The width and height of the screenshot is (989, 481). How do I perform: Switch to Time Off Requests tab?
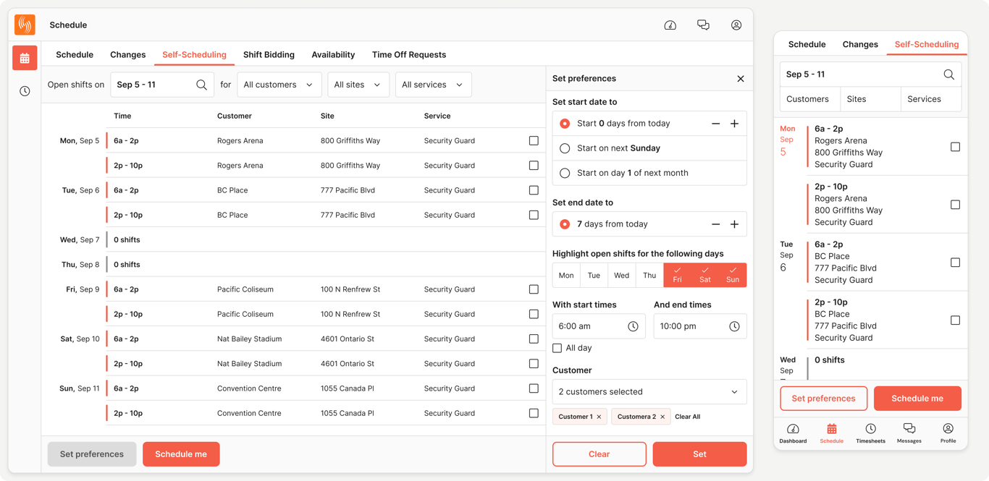pyautogui.click(x=409, y=55)
